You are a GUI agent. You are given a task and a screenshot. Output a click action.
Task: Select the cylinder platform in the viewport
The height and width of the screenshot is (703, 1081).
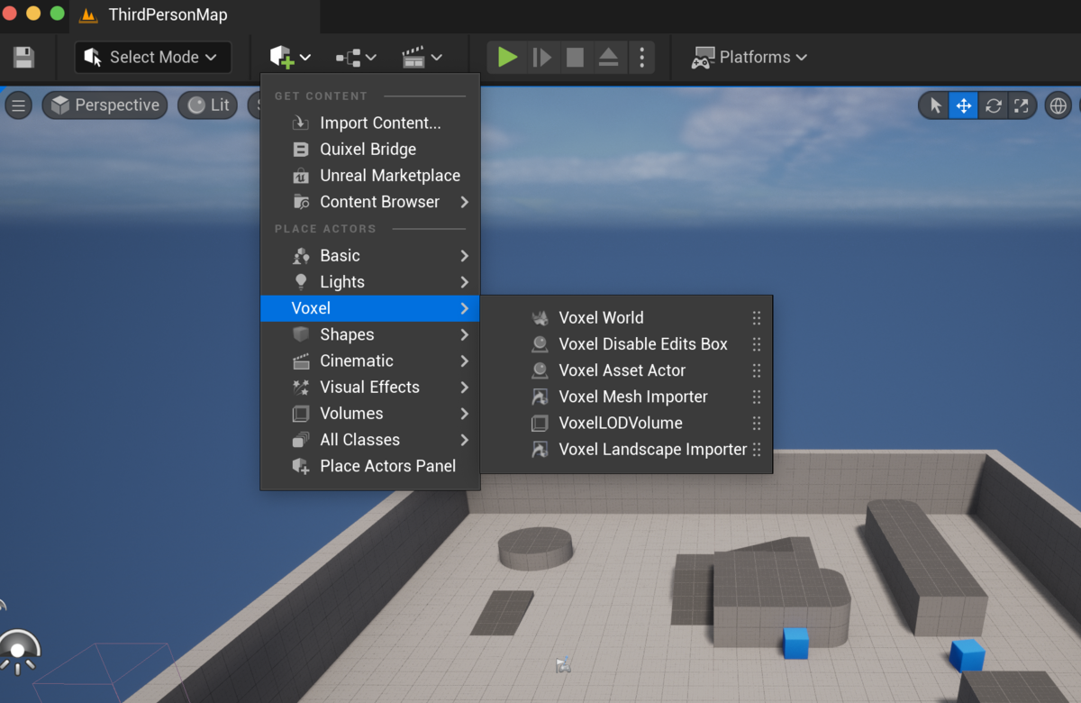click(x=535, y=548)
